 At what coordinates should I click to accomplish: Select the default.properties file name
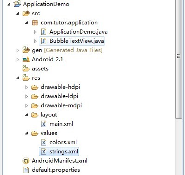[x=56, y=170]
